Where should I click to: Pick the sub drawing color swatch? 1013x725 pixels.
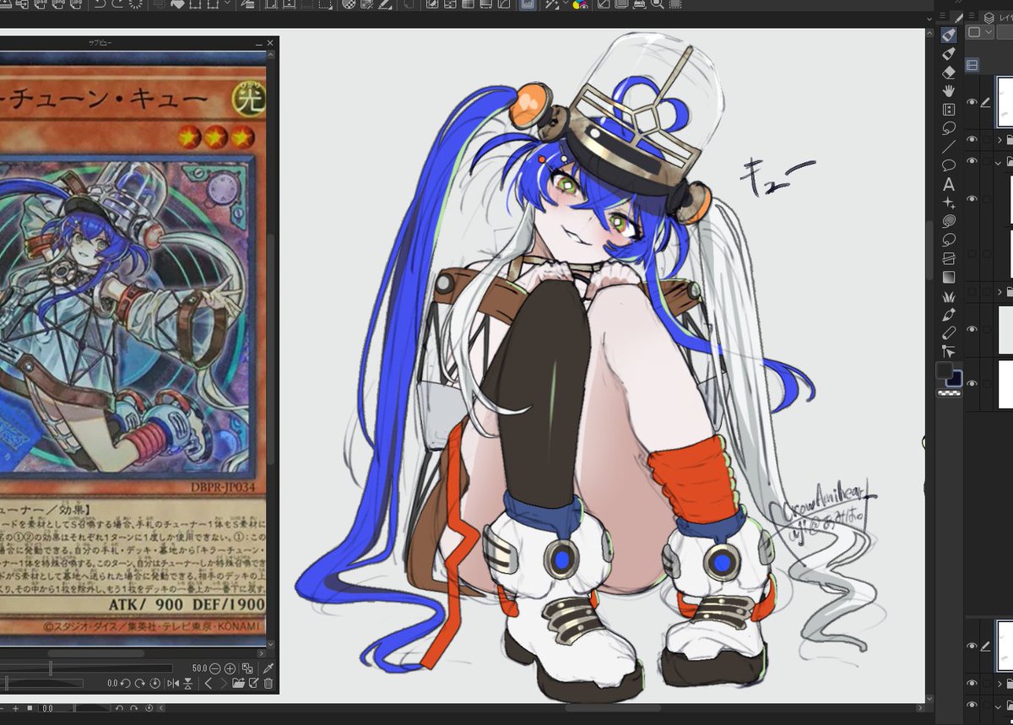point(954,381)
